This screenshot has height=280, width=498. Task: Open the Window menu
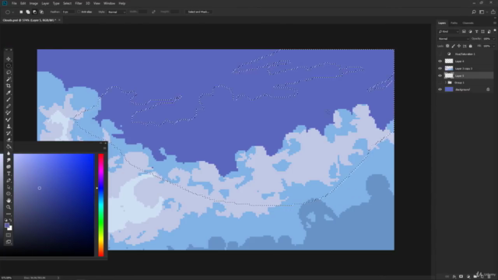[x=109, y=3]
